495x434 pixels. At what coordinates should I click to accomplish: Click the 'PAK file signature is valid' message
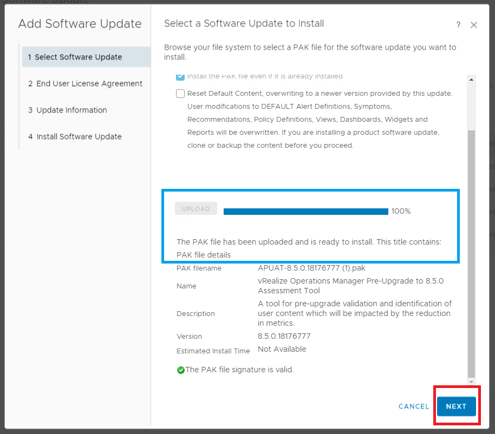point(239,370)
